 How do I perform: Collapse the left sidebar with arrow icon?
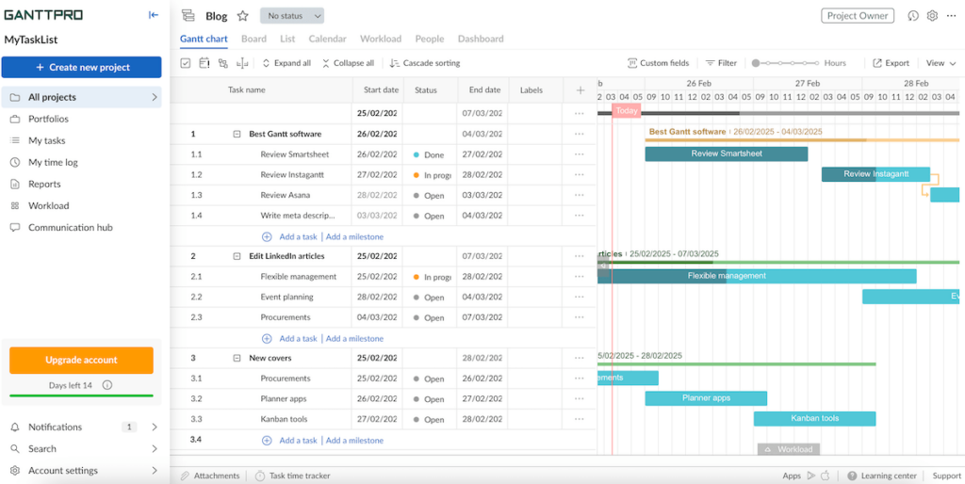pyautogui.click(x=154, y=15)
